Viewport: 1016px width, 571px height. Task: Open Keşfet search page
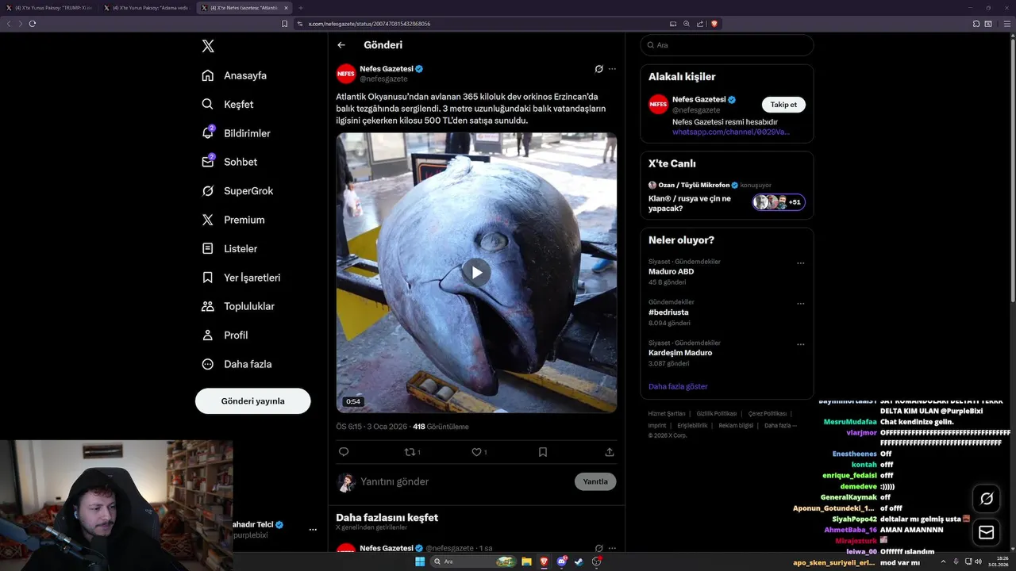[x=228, y=104]
